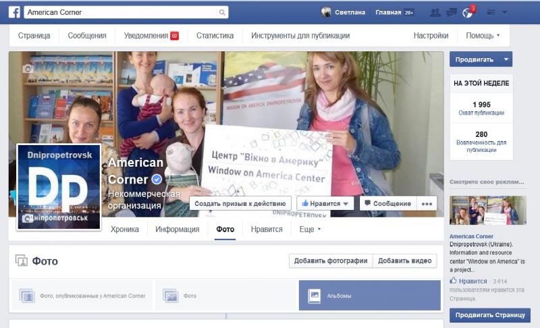Open friend requests icon in top bar
The height and width of the screenshot is (328, 540).
click(x=435, y=13)
